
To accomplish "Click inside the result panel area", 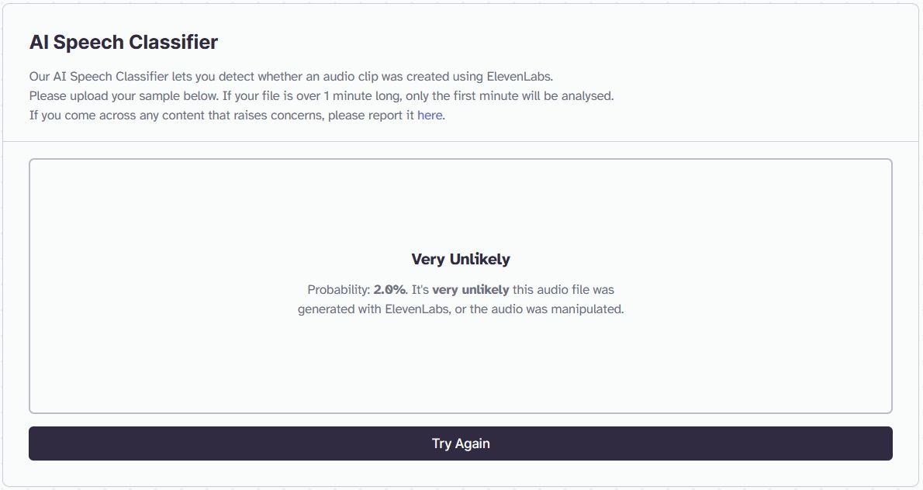I will point(461,357).
